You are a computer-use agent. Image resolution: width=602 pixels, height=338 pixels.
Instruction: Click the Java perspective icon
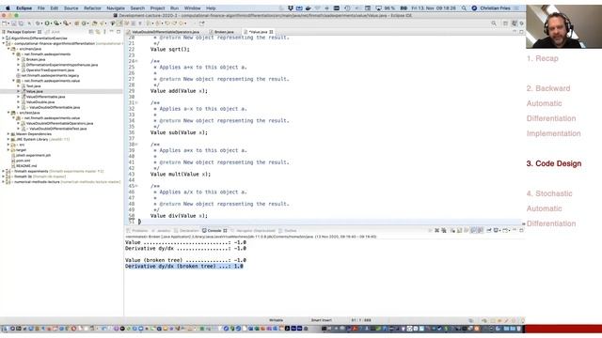click(515, 23)
